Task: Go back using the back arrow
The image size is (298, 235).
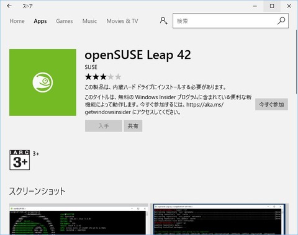Action: coord(9,6)
